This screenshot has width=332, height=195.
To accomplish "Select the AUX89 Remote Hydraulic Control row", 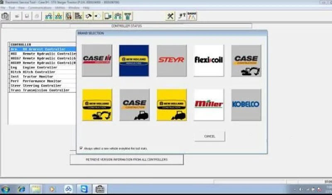I will point(43,63).
